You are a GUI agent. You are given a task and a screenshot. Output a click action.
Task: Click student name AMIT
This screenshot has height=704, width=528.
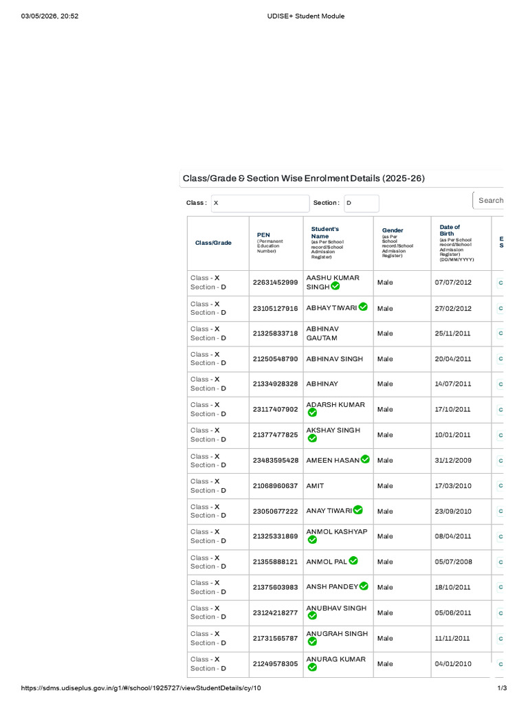click(x=315, y=486)
